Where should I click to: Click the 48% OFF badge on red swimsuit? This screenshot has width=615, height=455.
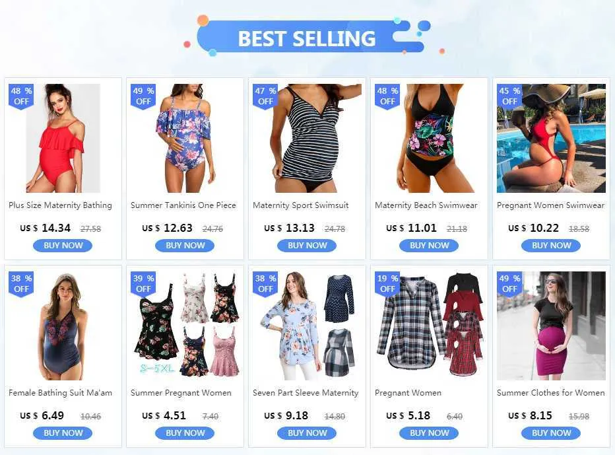click(21, 96)
